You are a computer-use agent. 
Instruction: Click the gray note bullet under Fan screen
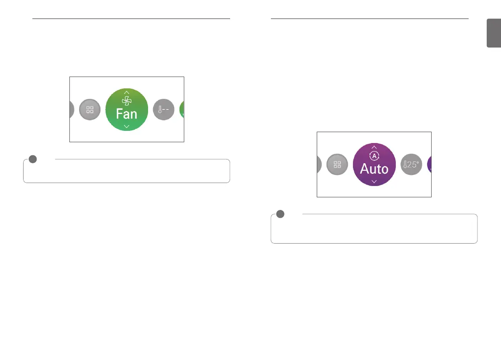[x=32, y=159]
